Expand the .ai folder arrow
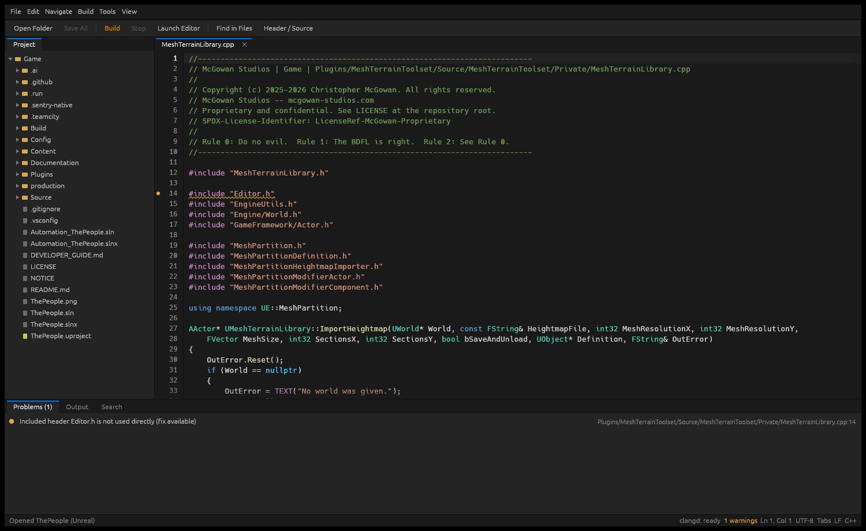This screenshot has width=866, height=531. pyautogui.click(x=17, y=70)
